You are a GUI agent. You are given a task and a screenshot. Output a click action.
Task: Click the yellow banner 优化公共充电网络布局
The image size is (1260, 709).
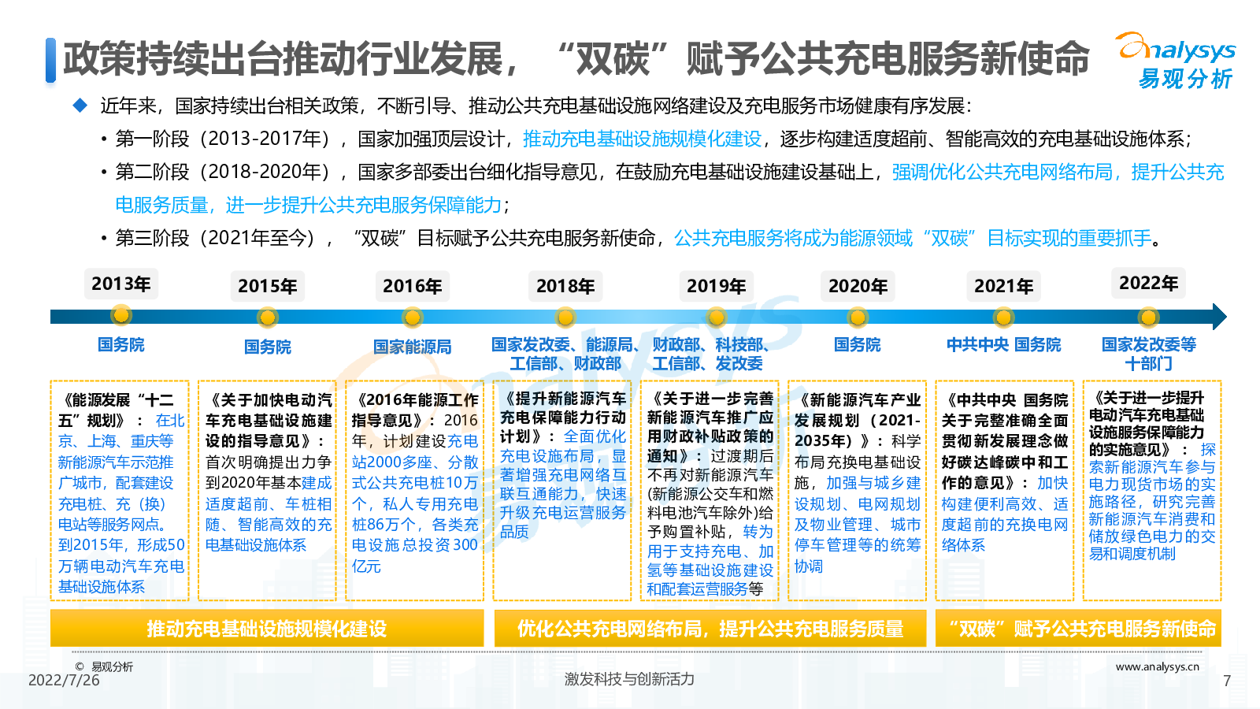710,629
